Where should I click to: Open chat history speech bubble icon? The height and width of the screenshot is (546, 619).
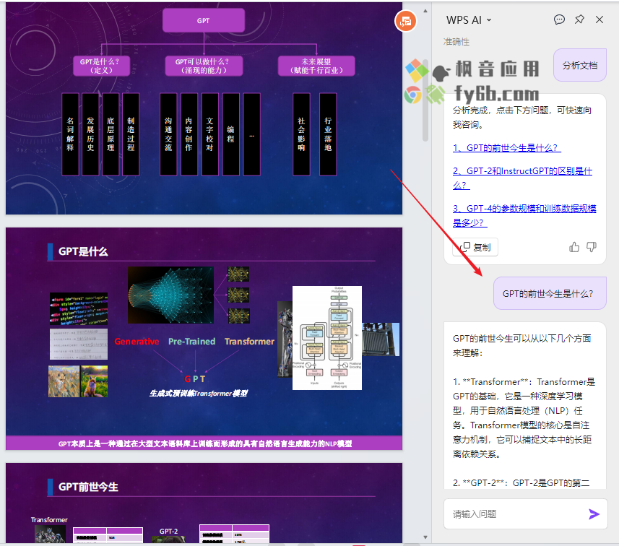coord(559,19)
